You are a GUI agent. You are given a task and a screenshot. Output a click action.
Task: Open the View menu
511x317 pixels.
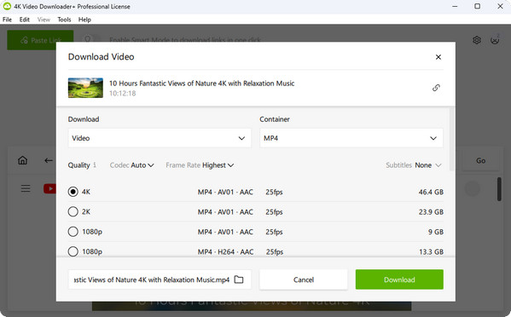(x=44, y=20)
